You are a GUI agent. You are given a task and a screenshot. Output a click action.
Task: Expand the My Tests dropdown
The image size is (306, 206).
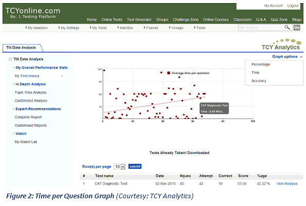pos(98,28)
